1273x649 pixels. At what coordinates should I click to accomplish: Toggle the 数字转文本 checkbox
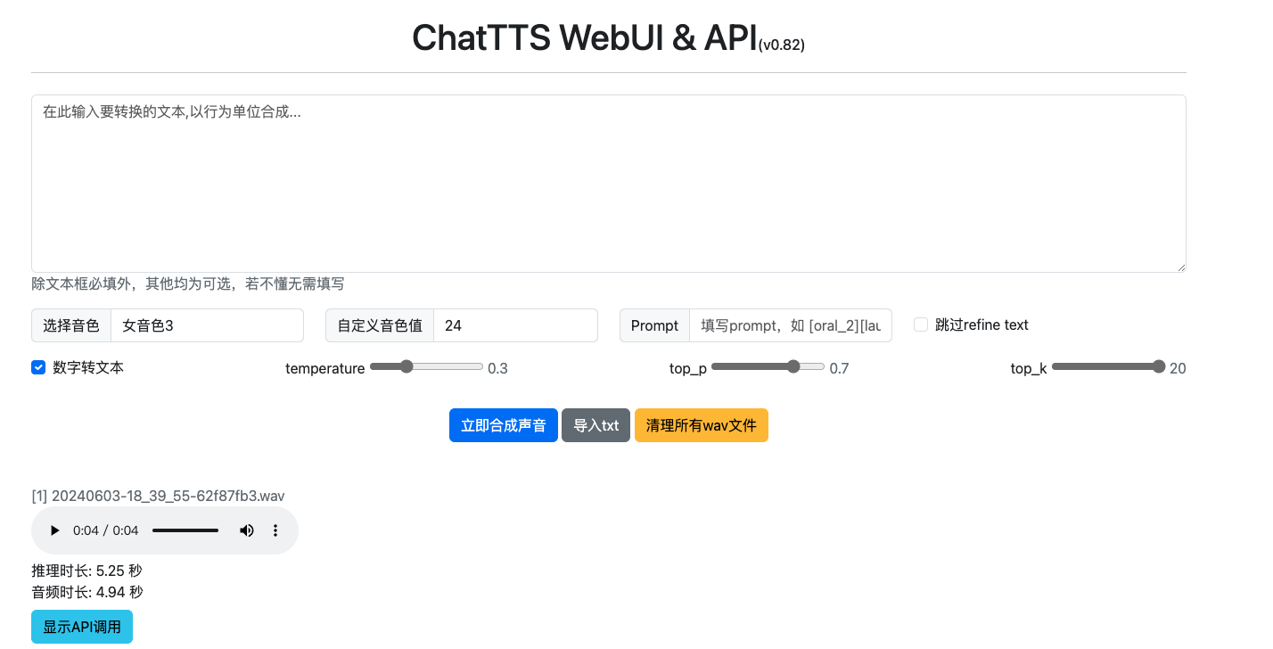tap(38, 367)
